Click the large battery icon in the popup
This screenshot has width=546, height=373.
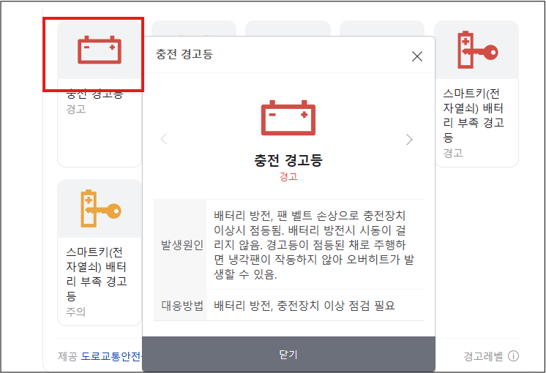(x=288, y=118)
